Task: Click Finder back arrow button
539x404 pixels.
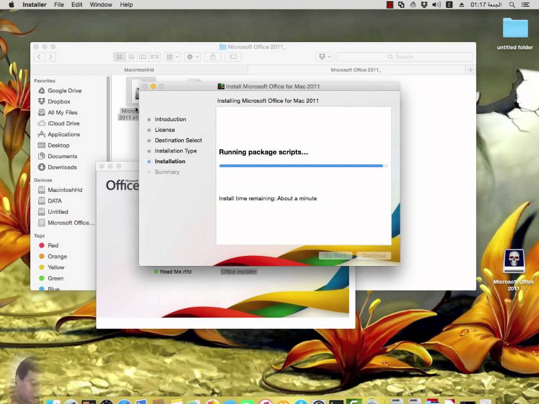Action: [x=39, y=57]
